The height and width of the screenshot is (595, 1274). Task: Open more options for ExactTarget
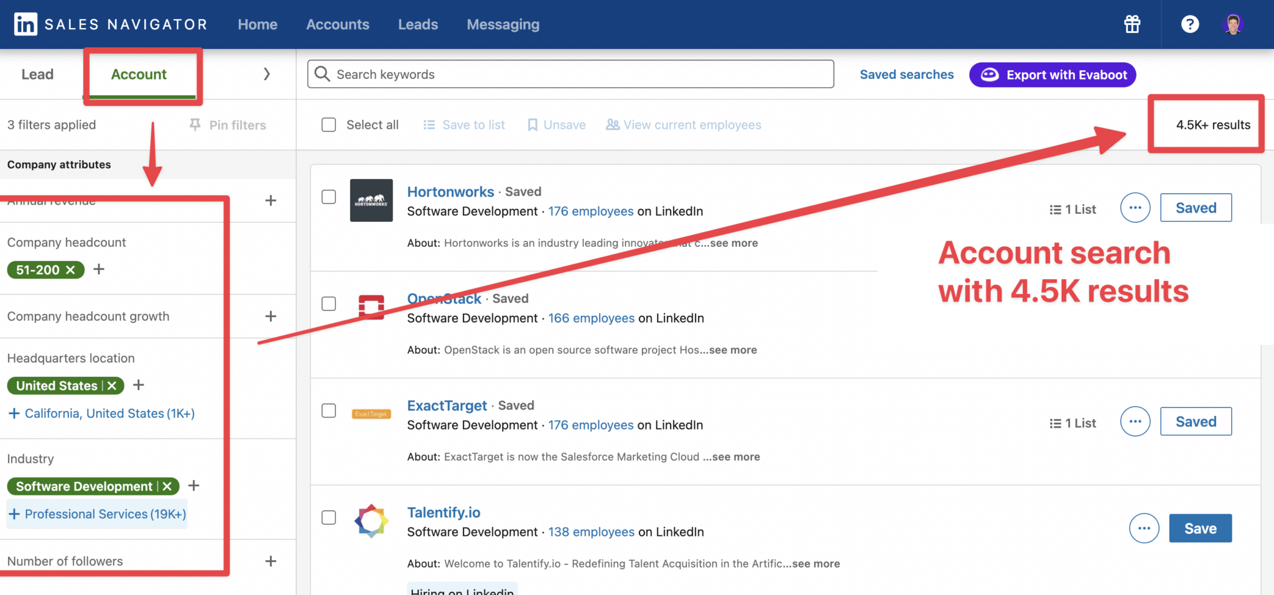point(1135,422)
